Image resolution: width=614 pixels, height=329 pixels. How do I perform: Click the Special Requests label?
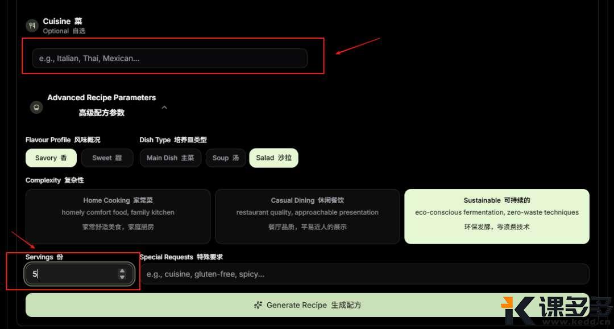click(x=181, y=257)
